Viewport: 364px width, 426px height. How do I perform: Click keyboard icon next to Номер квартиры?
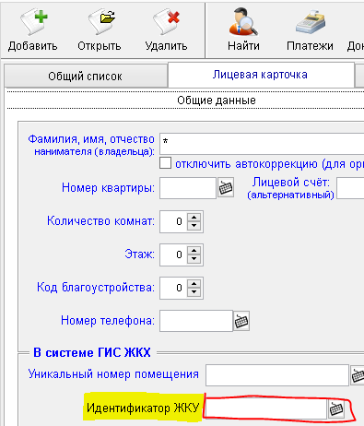(x=226, y=188)
